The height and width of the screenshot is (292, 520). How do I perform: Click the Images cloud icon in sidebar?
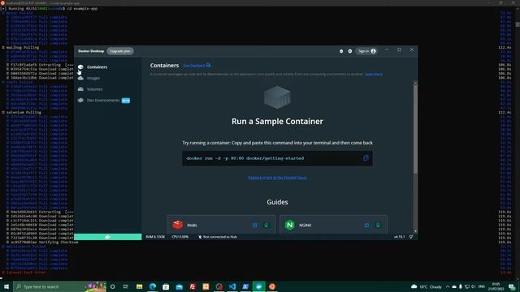(x=80, y=78)
